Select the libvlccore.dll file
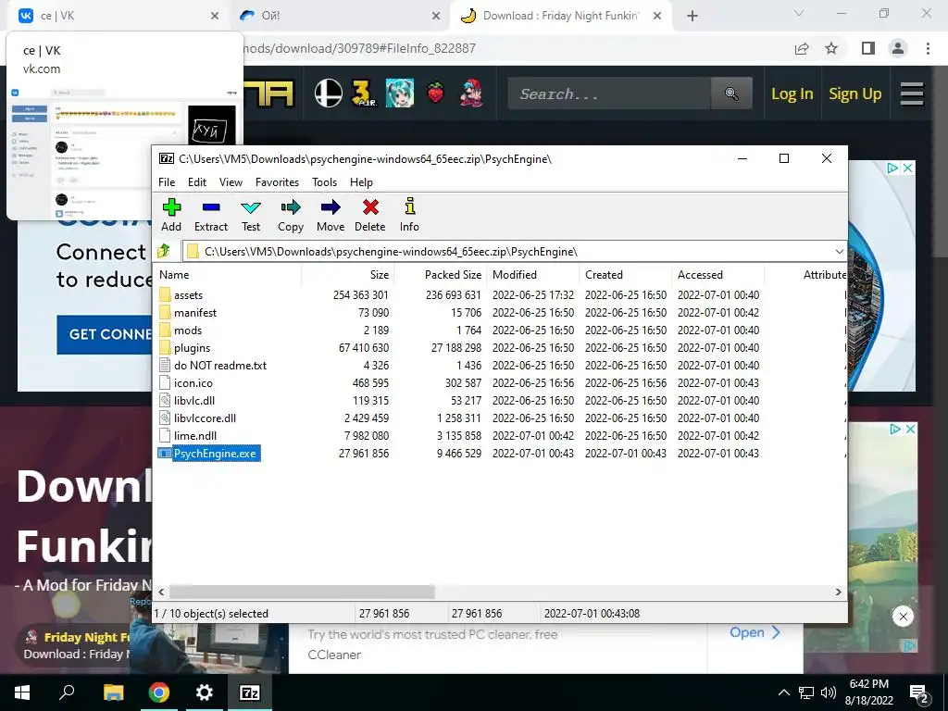Screen dimensions: 948x711 [x=205, y=418]
